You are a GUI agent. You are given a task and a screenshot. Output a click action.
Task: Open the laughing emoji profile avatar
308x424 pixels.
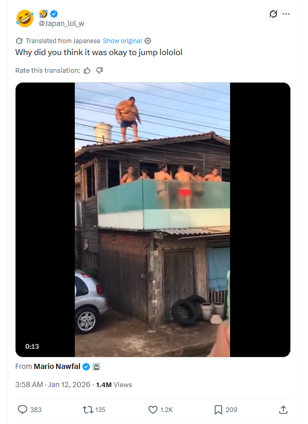[x=24, y=18]
